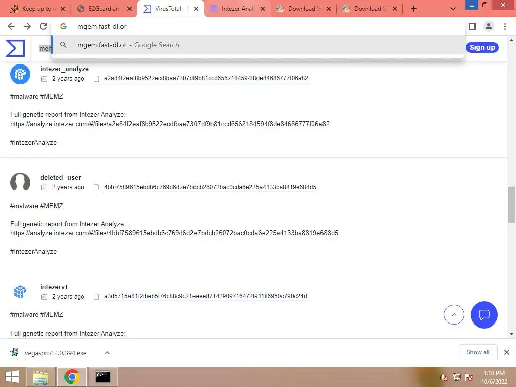Open Chrome's three-dot menu
Image resolution: width=516 pixels, height=387 pixels.
coord(505,26)
